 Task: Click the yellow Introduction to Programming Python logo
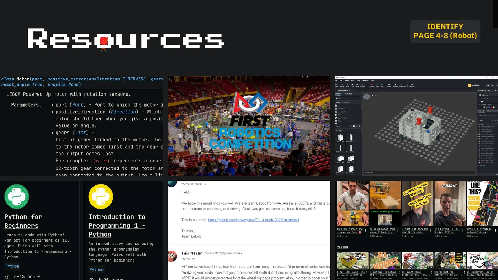(x=101, y=196)
